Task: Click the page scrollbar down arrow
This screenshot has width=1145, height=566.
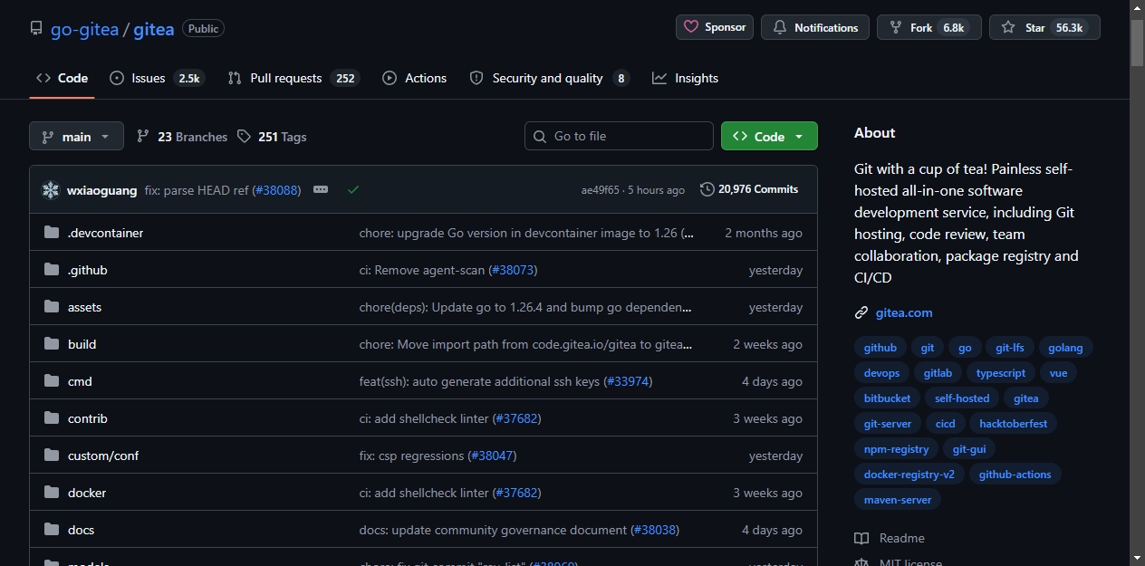Action: click(1137, 558)
